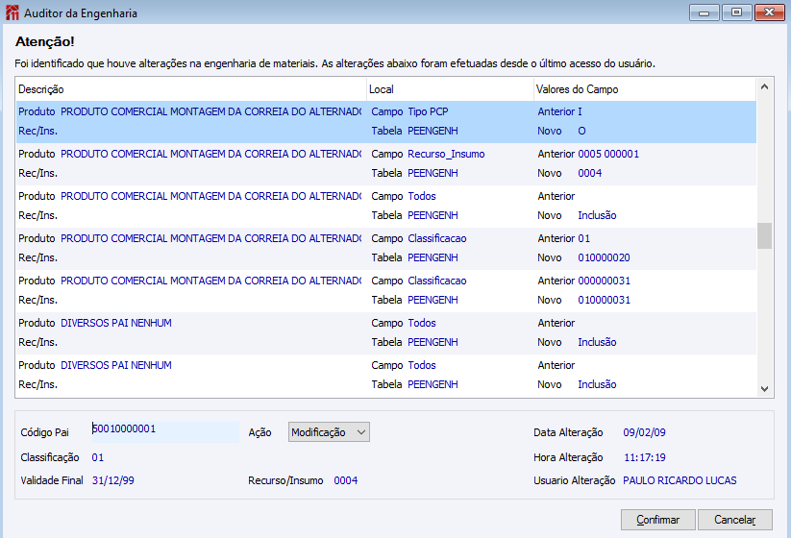Close the Auditor da Engenharia window
This screenshot has height=538, width=791.
769,12
